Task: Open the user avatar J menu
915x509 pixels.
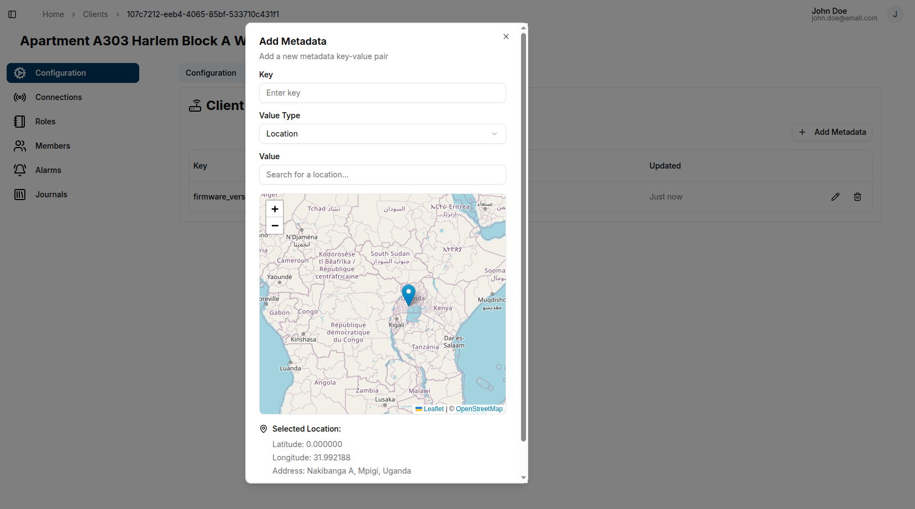Action: (895, 14)
